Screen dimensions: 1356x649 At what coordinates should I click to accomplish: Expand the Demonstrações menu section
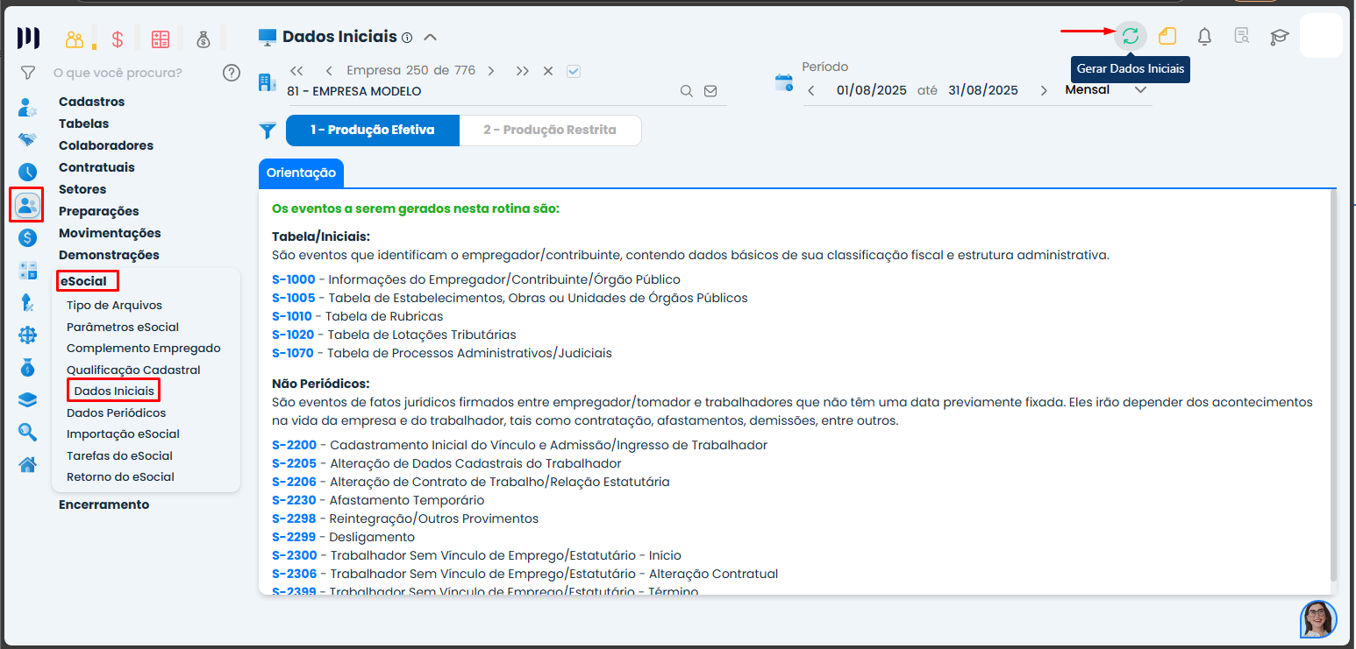point(109,255)
